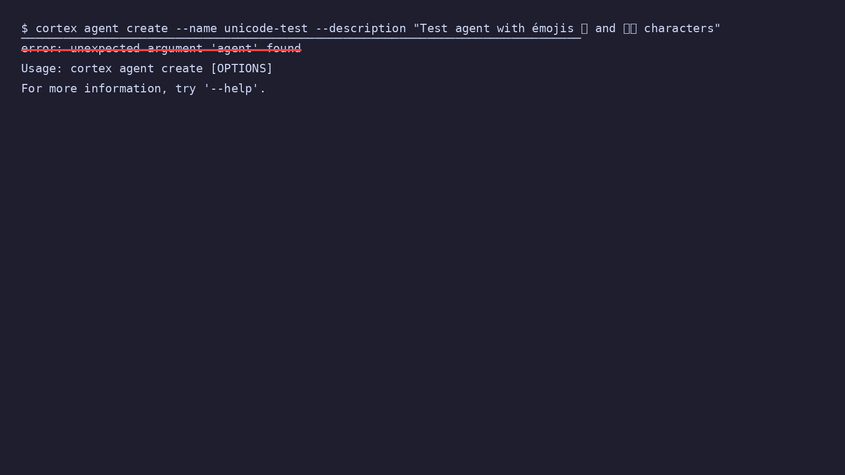Click the horizontal divider under the command
The width and height of the screenshot is (845, 475).
(x=301, y=38)
